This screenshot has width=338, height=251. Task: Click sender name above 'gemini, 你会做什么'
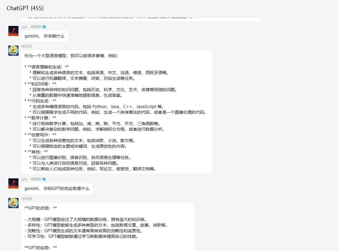point(33,27)
